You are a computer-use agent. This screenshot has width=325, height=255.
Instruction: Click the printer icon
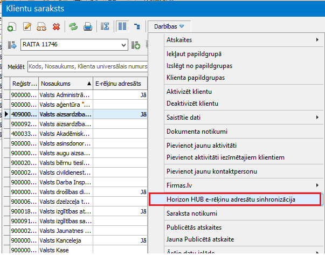tap(88, 26)
